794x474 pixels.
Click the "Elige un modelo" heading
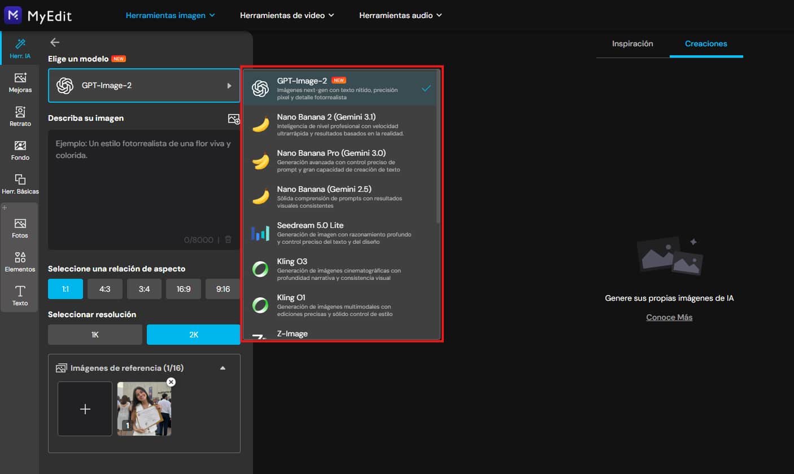tap(78, 59)
